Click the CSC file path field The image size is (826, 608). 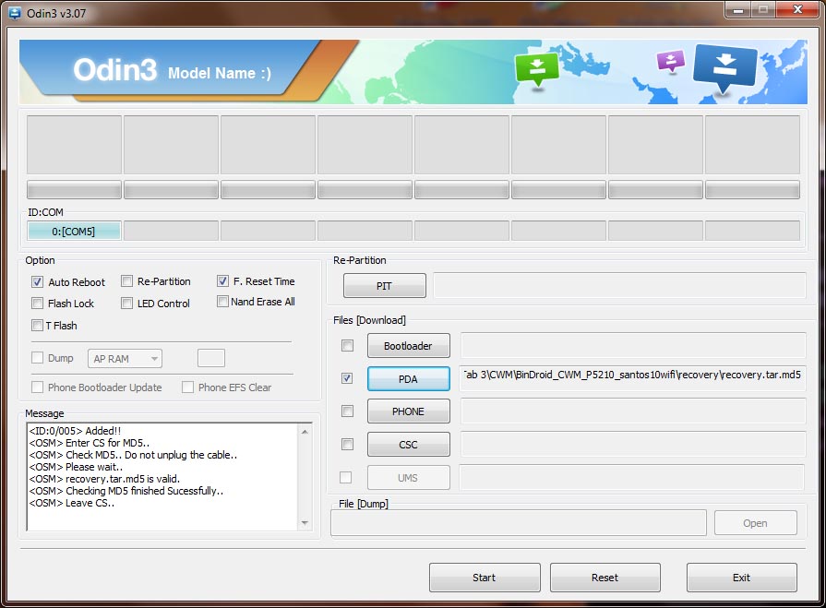(x=633, y=445)
